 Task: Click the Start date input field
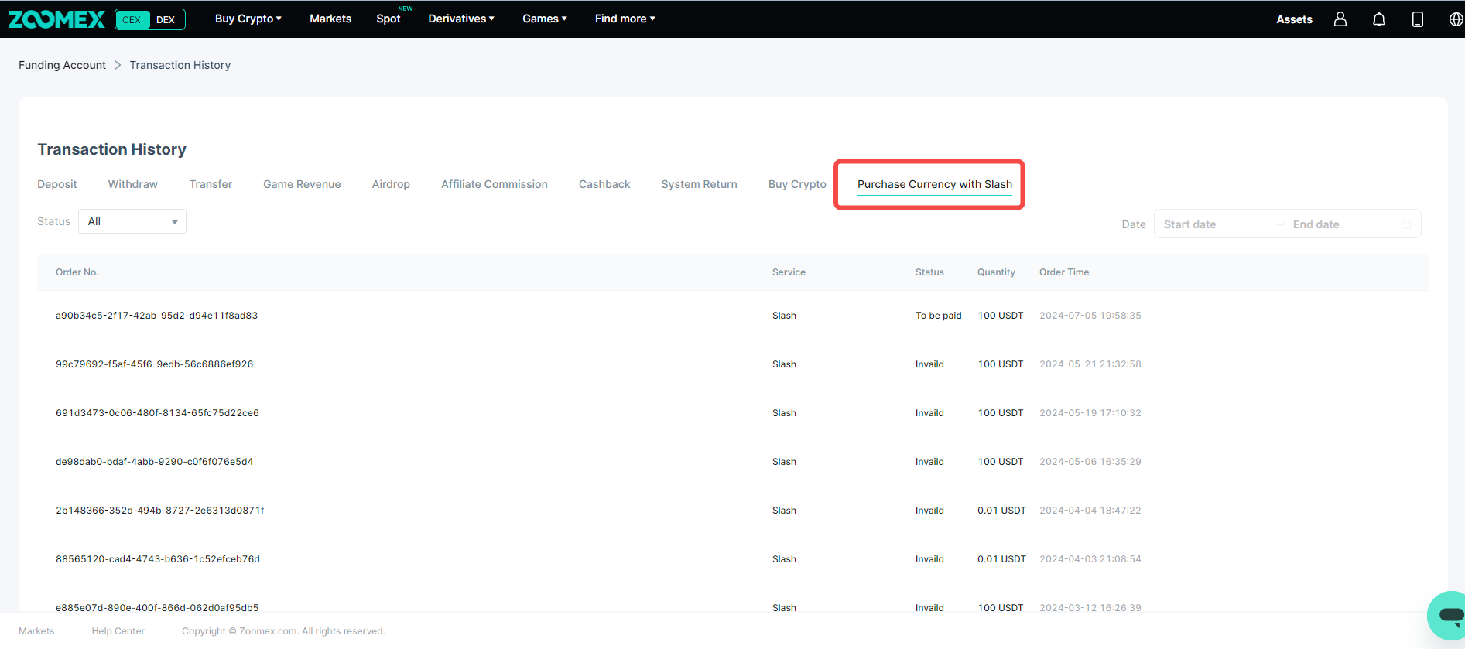point(1213,224)
